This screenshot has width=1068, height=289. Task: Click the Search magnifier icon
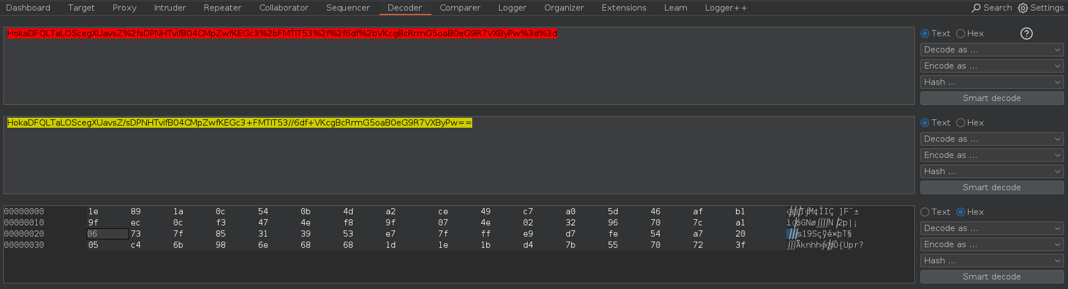tap(976, 8)
